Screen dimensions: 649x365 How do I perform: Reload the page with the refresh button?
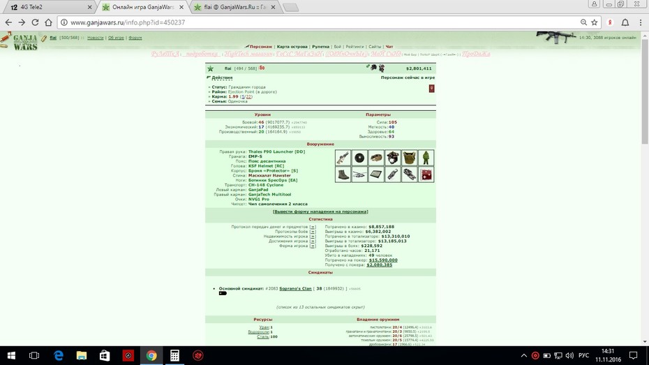[x=35, y=22]
